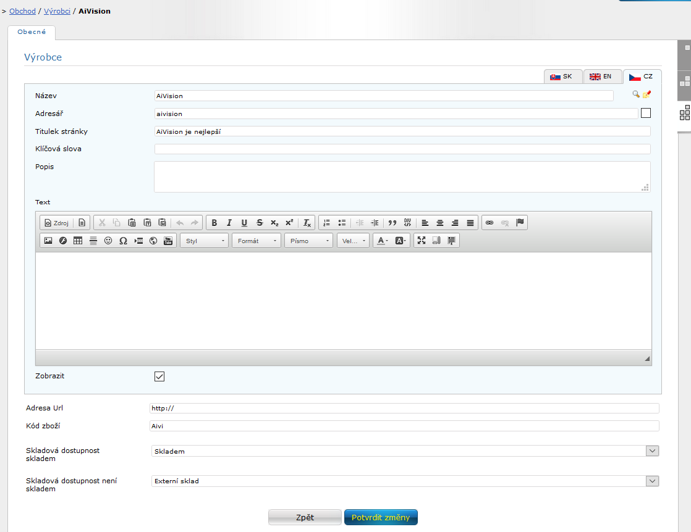Click the Templates page icon beside Zdroj
Viewport: 691px width, 532px height.
point(82,223)
